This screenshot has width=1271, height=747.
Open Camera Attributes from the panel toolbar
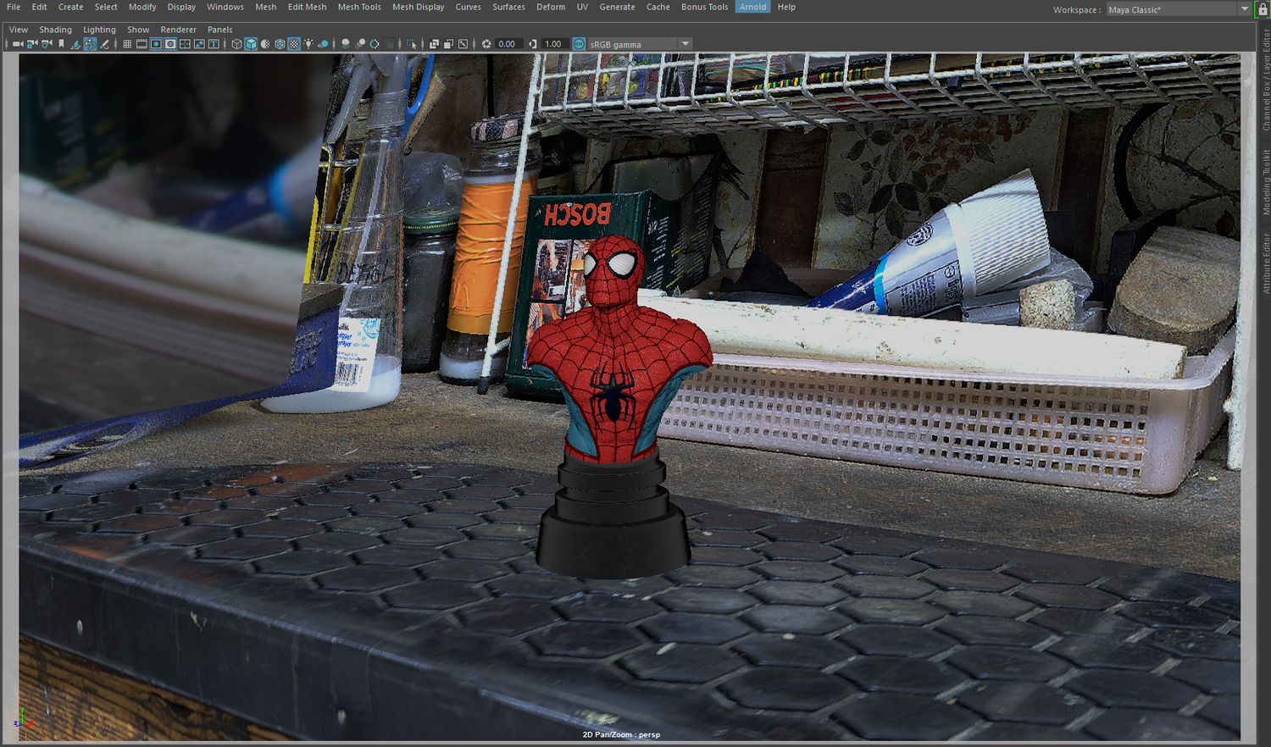coord(47,44)
